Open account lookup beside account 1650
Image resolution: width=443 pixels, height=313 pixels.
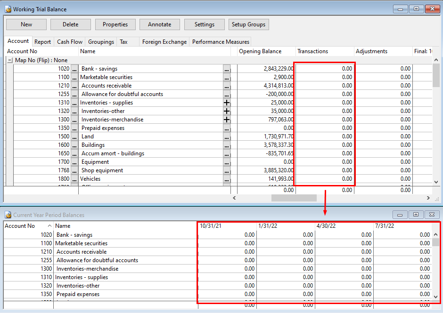74,153
